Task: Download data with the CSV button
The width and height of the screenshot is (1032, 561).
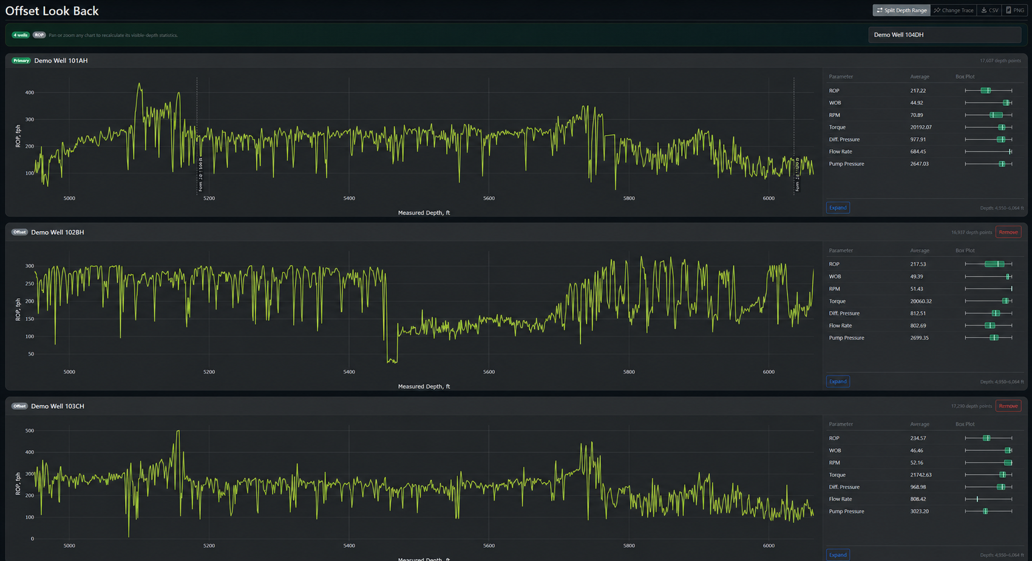Action: pyautogui.click(x=990, y=10)
